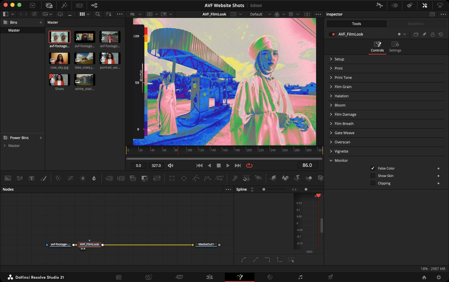Image resolution: width=449 pixels, height=282 pixels.
Task: Go to the Project Manager home icon
Action: pos(424,277)
